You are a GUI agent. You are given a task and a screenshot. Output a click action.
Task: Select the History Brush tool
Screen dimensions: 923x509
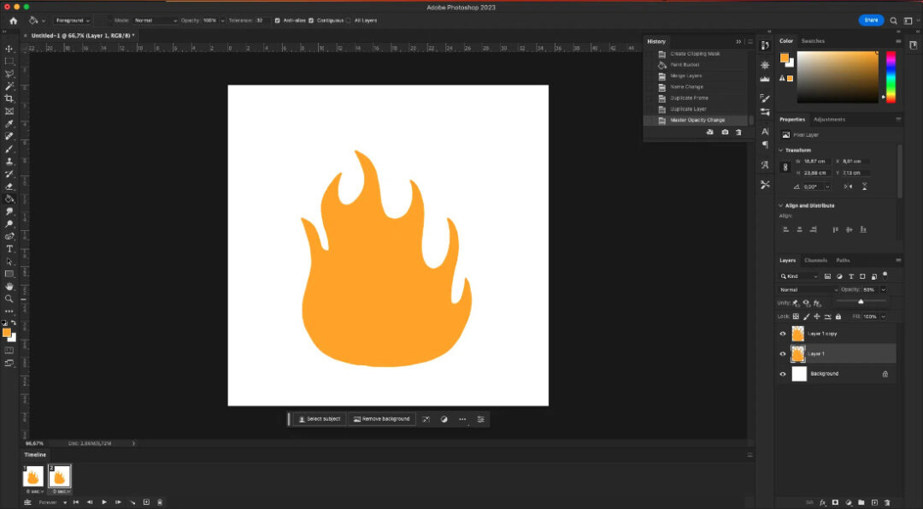(x=9, y=174)
